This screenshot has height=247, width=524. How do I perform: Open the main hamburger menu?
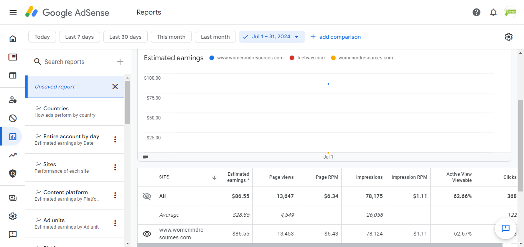[x=13, y=12]
